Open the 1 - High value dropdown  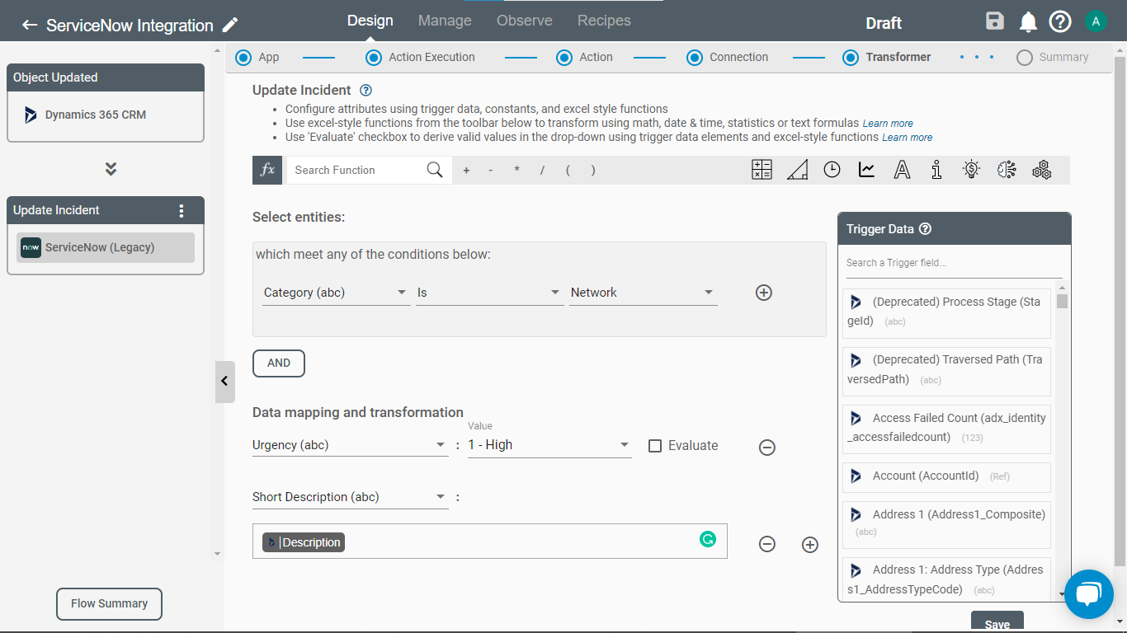[x=549, y=445]
